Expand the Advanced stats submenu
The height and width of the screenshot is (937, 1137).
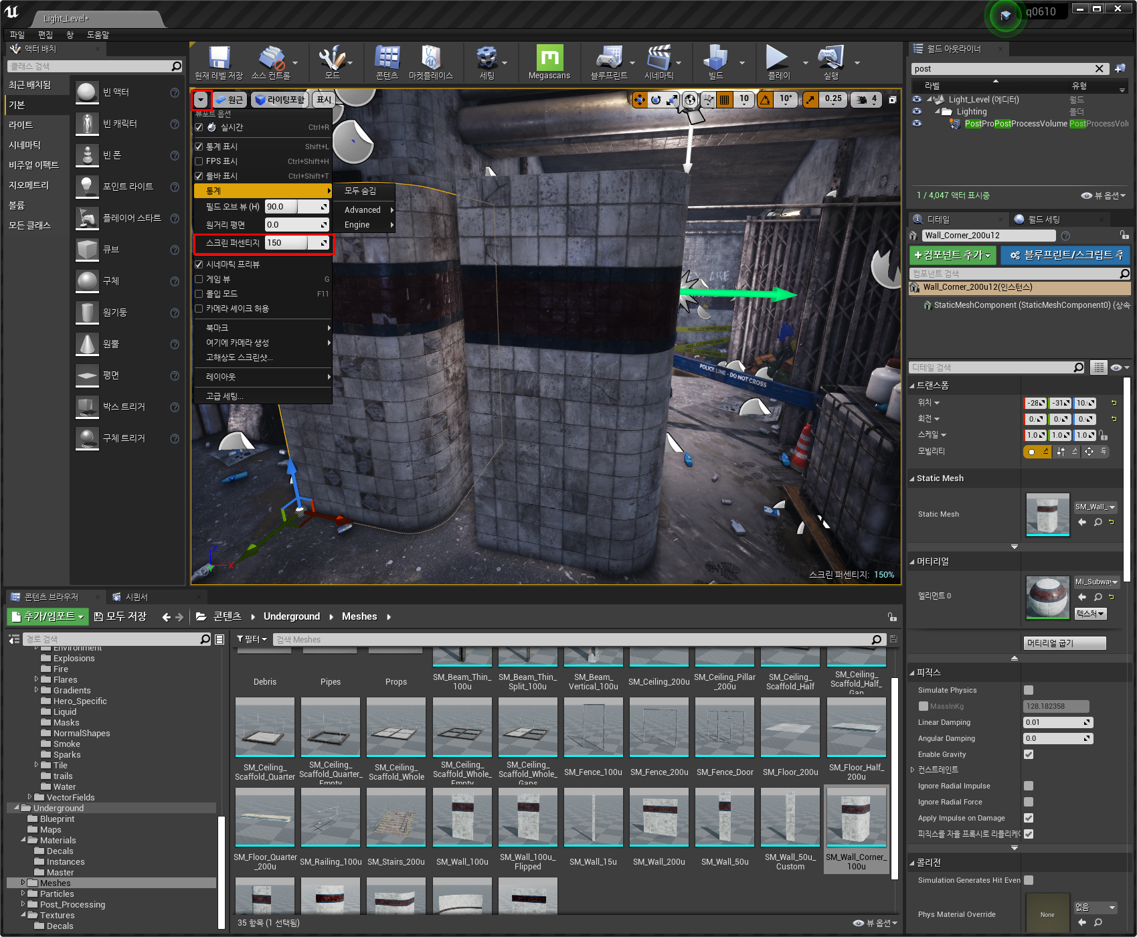(363, 210)
